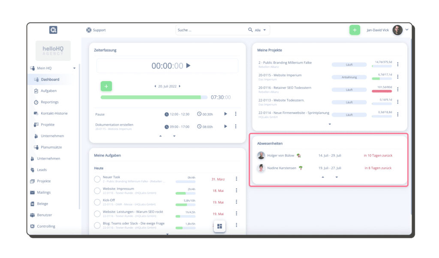Click into the Suche search field
The image size is (439, 258).
coord(210,30)
